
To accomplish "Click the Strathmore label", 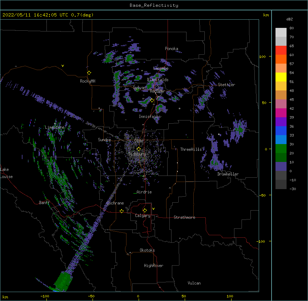I will click(184, 217).
